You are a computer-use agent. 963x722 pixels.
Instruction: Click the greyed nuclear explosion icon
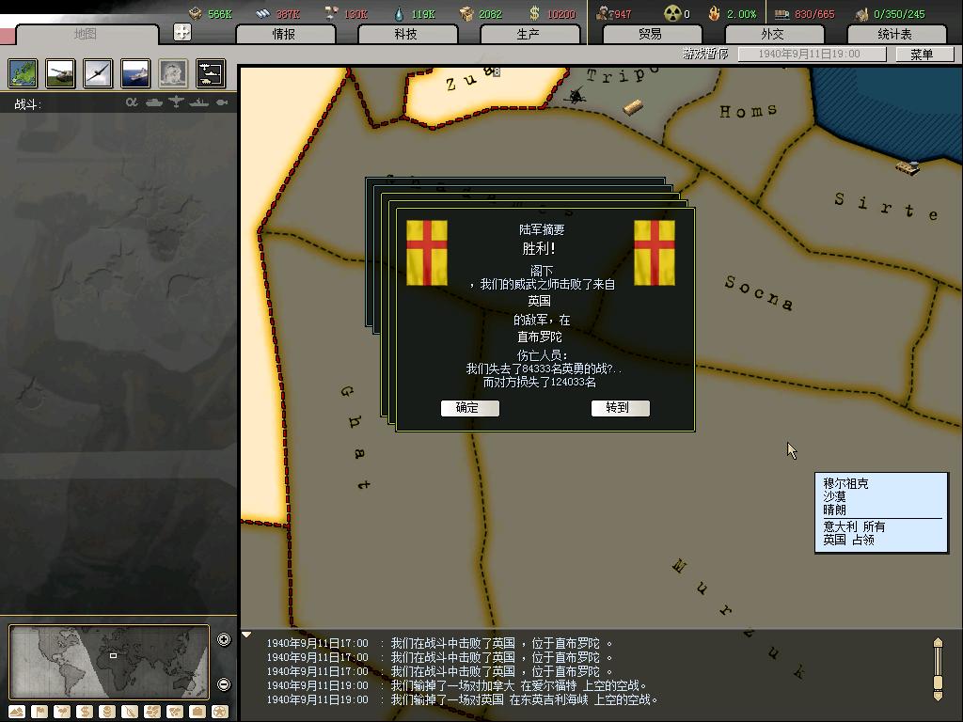tap(173, 73)
